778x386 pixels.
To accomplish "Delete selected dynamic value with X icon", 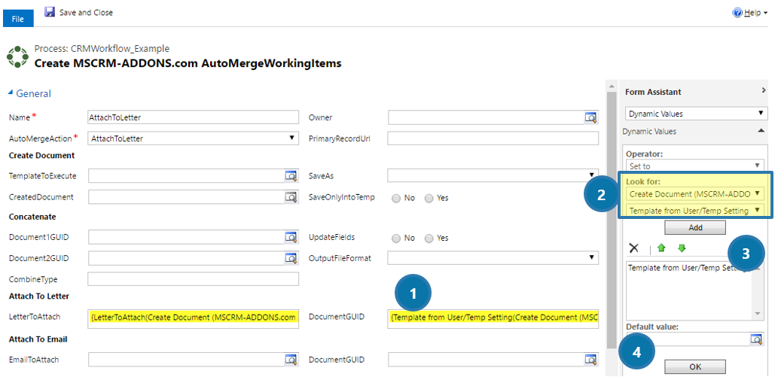I will 633,248.
